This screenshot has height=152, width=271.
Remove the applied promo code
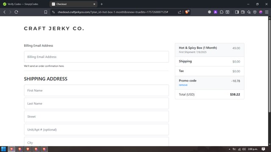183,85
